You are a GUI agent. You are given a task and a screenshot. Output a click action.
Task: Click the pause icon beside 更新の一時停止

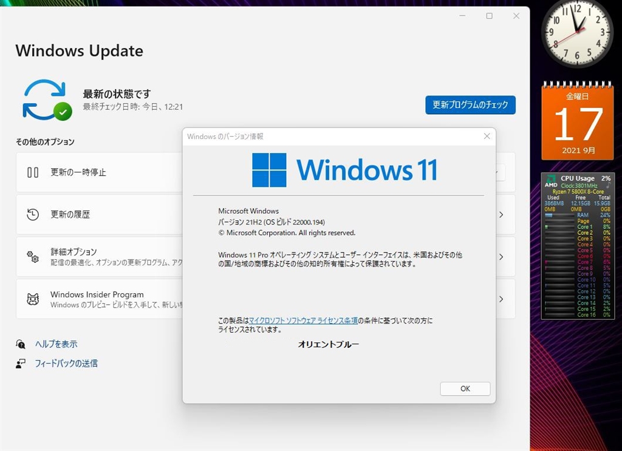[x=33, y=172]
